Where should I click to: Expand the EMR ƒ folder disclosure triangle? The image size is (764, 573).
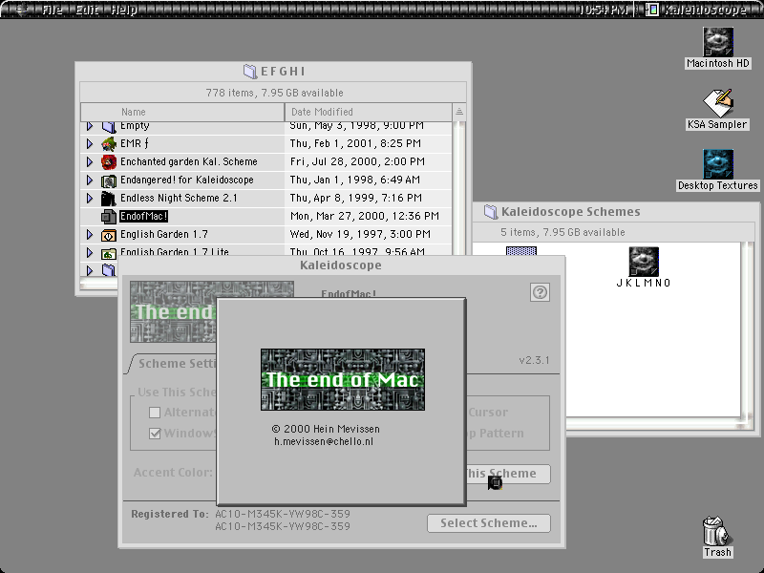pos(90,143)
